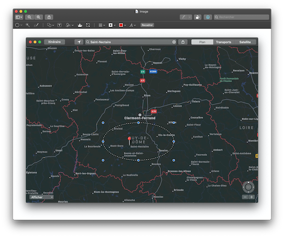Click the Image document title icon

(x=137, y=12)
